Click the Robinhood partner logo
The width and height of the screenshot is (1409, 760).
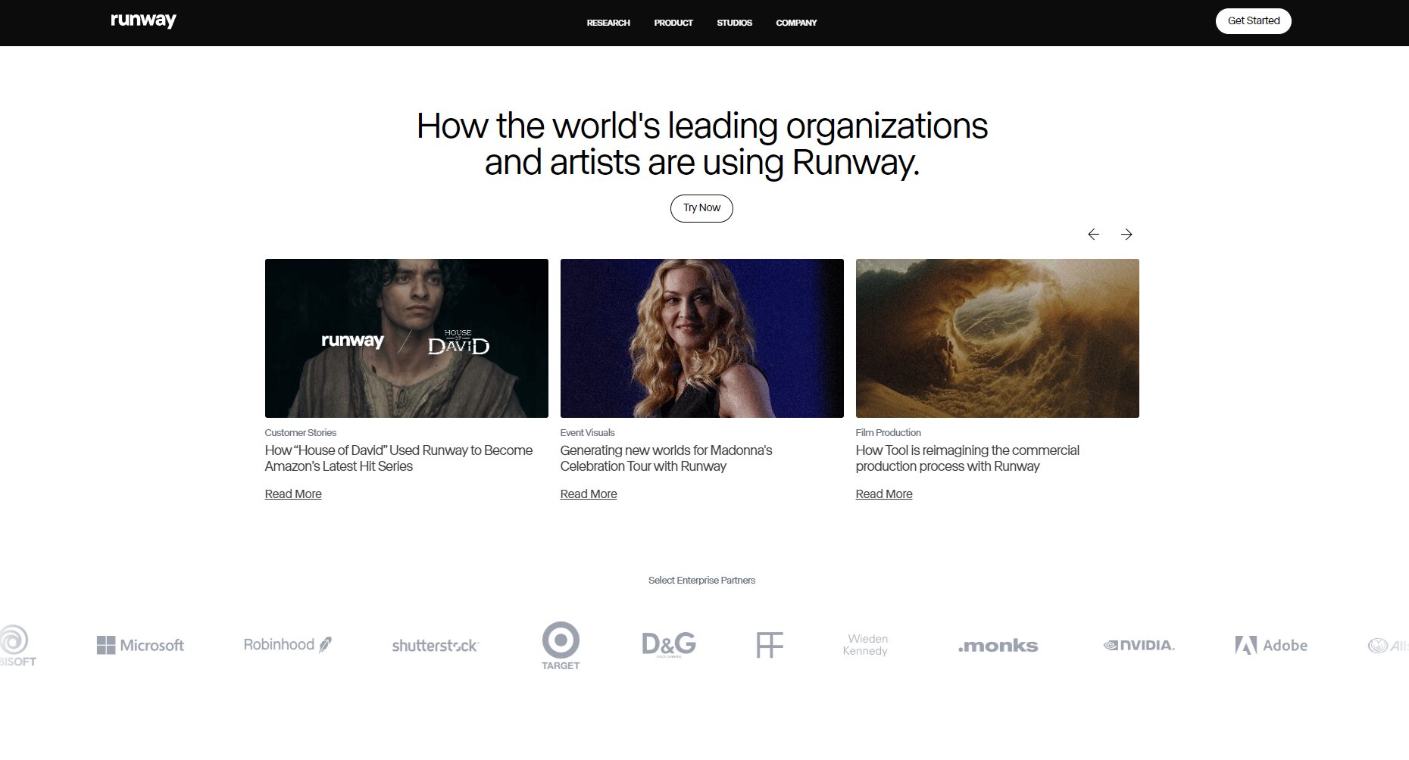point(287,645)
